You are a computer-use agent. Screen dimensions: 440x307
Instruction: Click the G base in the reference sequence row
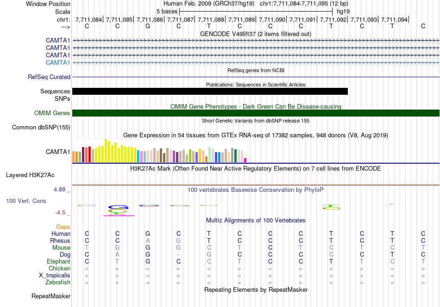[x=148, y=26]
